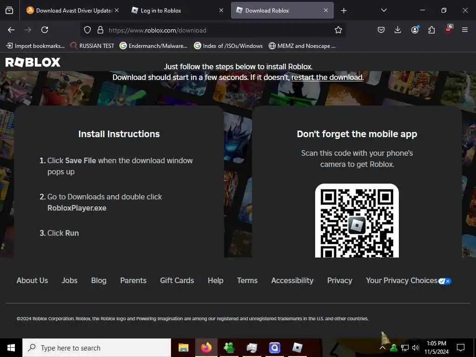476x357 pixels.
Task: Close the Avast Driver Updater tab
Action: click(117, 10)
